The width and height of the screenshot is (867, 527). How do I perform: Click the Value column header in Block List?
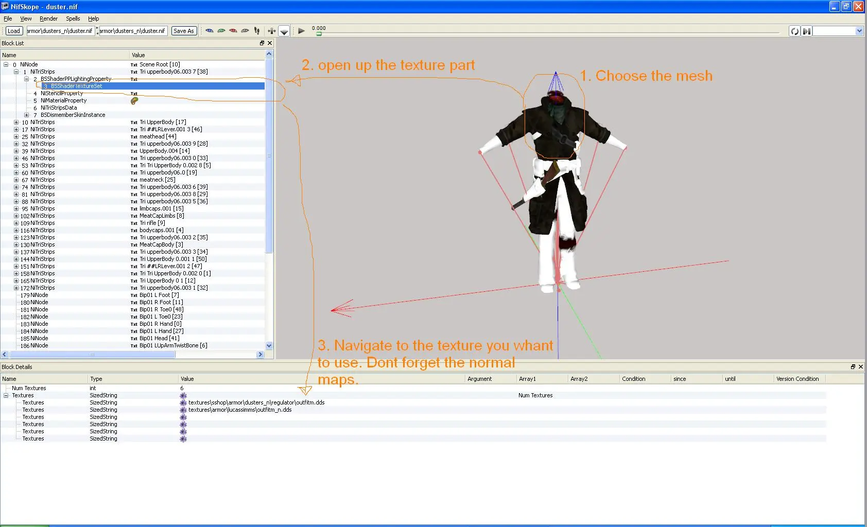click(x=197, y=55)
